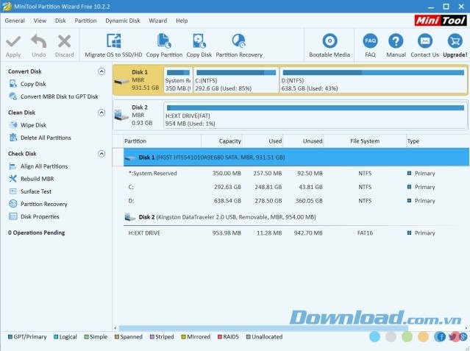Select C:(NTFS) partition block in disk map

pyautogui.click(x=236, y=80)
